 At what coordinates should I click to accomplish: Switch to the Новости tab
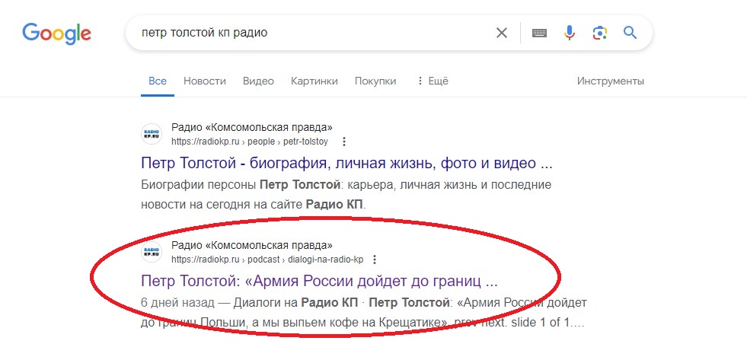[205, 81]
